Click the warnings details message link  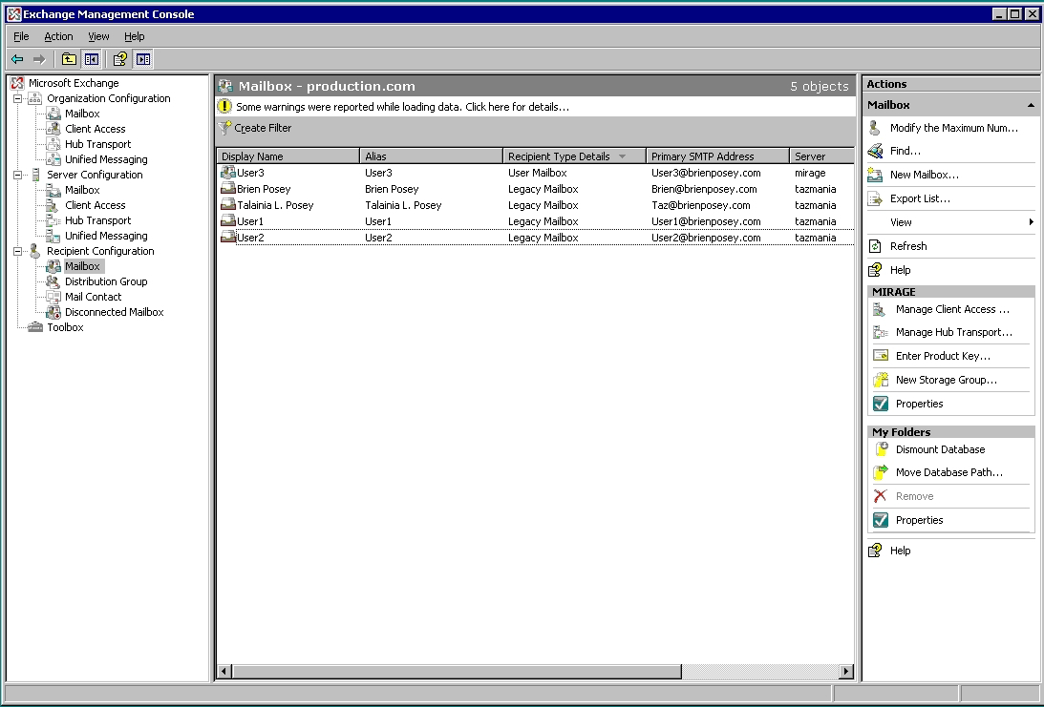click(402, 107)
